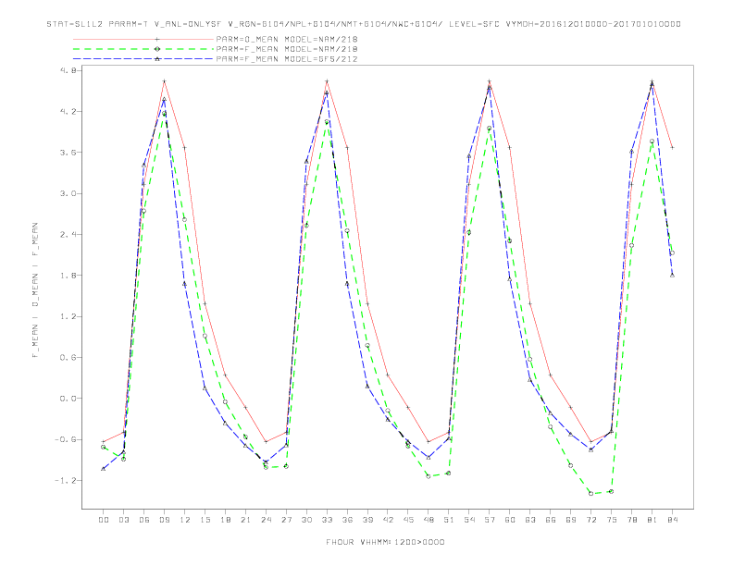Screen dimensions: 733x566
Task: Click the red solid legend line sample
Action: coord(143,39)
